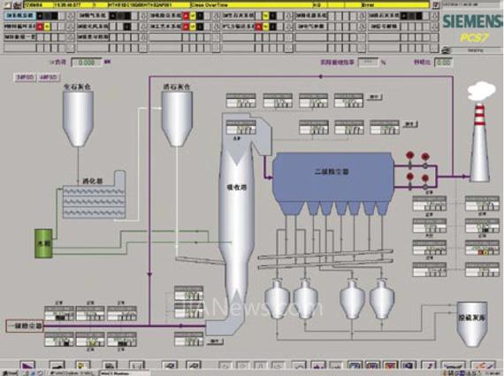Switch to the 4#FGD tab
504x376 pixels.
click(49, 78)
